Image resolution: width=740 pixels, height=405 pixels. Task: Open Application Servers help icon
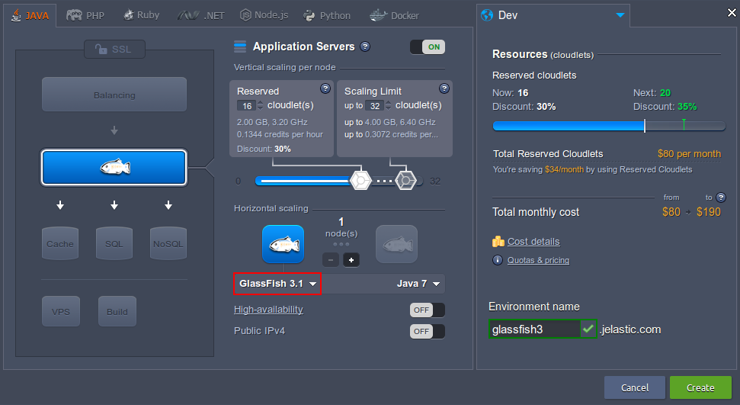point(365,47)
